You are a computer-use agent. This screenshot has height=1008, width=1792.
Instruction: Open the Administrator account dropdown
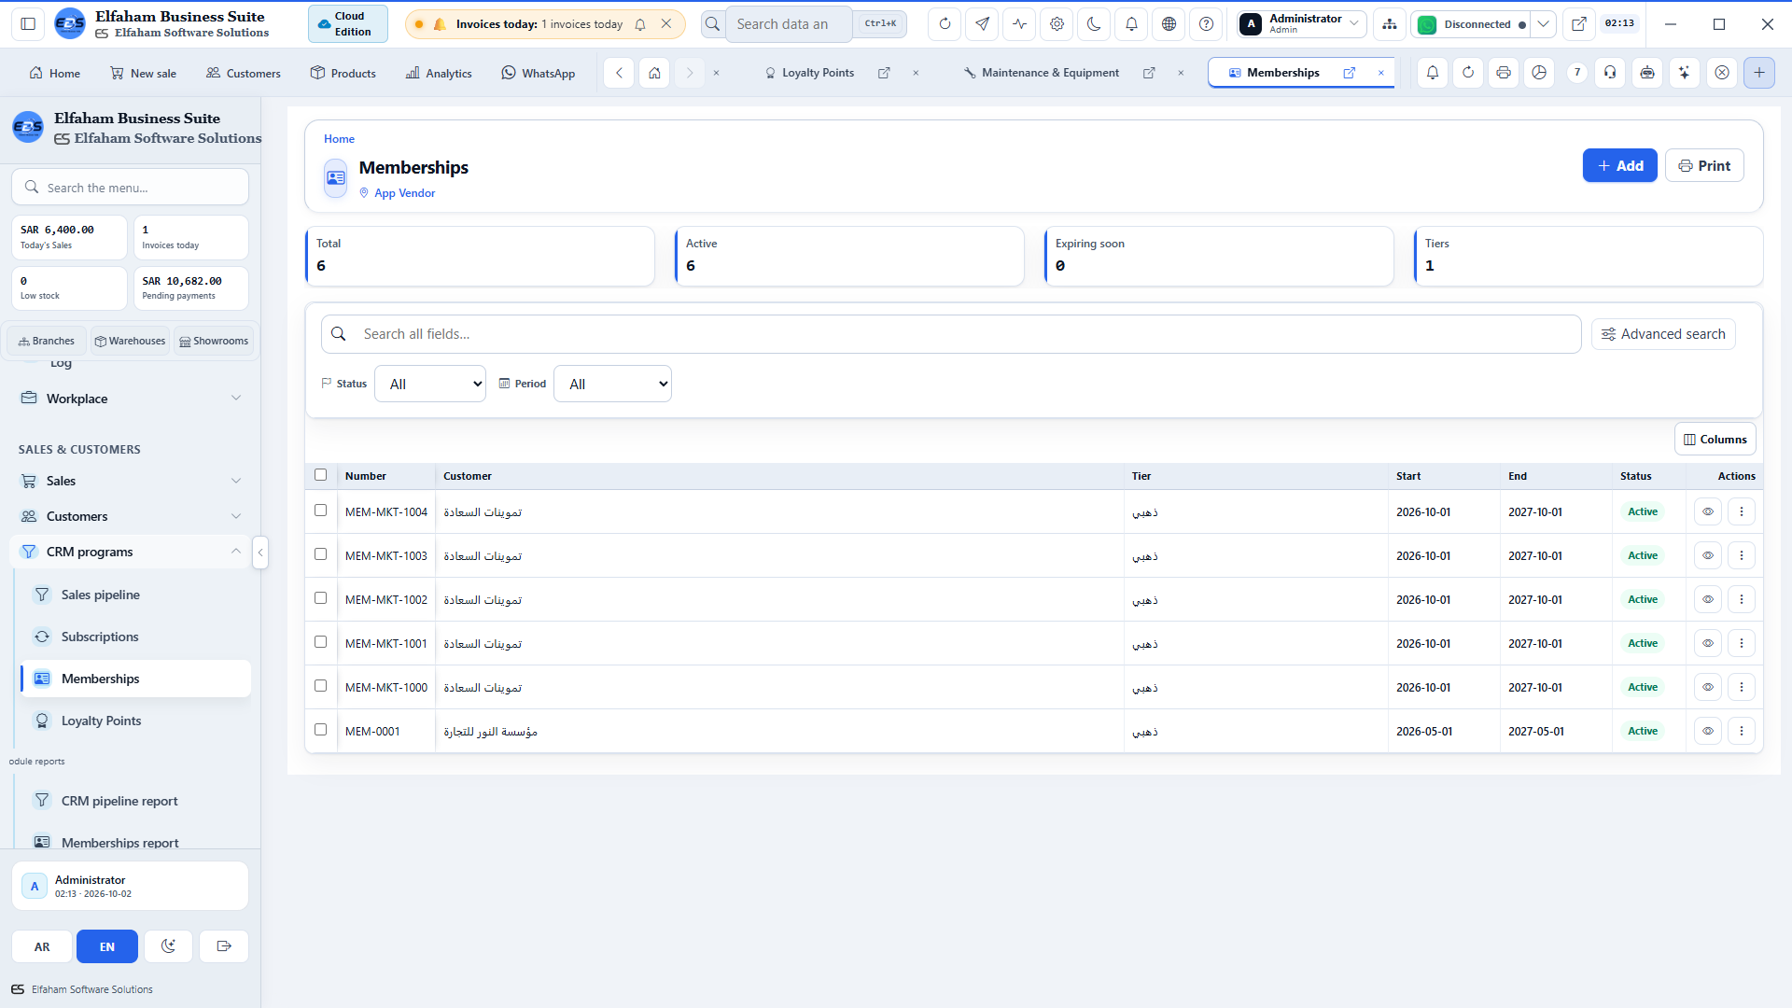coord(1302,24)
